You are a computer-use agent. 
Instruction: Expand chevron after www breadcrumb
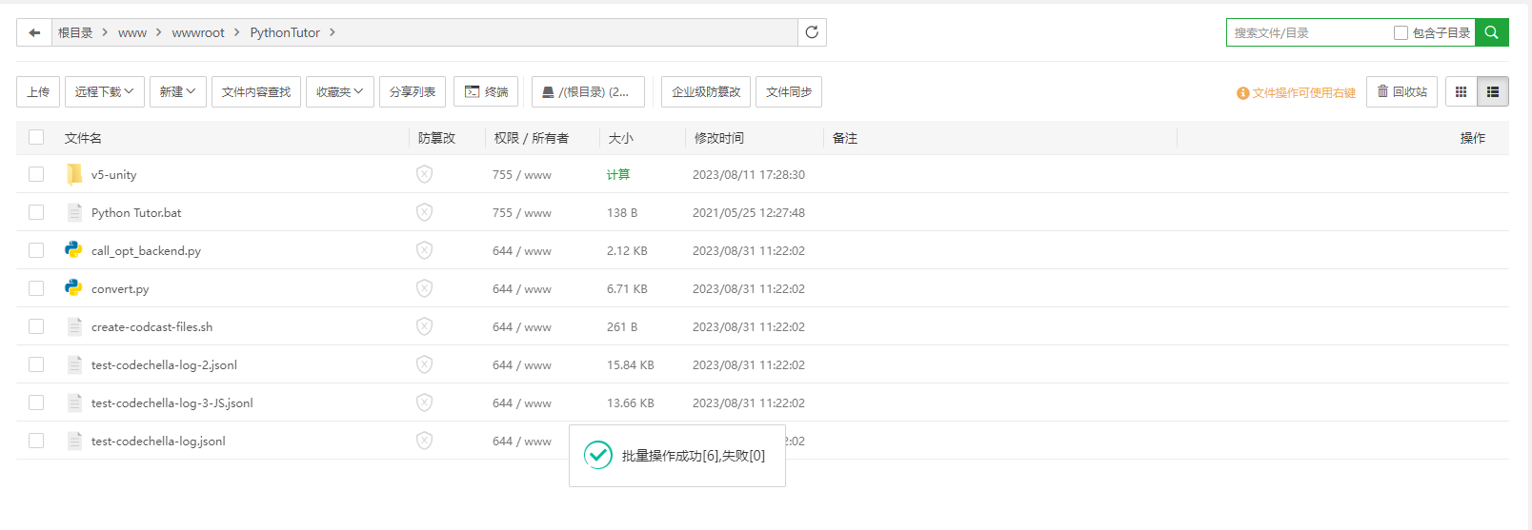[x=158, y=32]
